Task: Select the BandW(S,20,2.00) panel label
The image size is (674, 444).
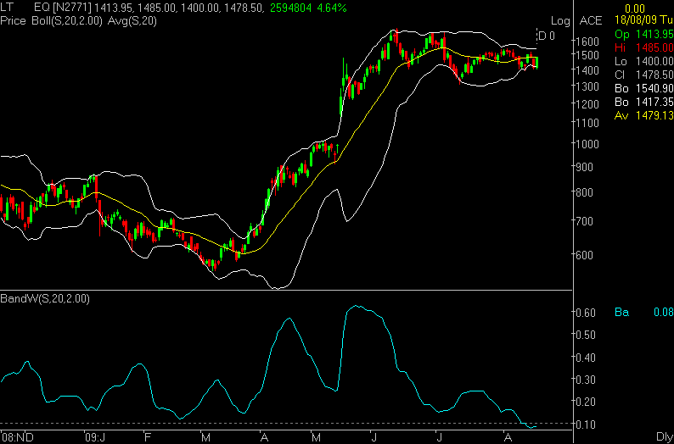Action: [45, 299]
